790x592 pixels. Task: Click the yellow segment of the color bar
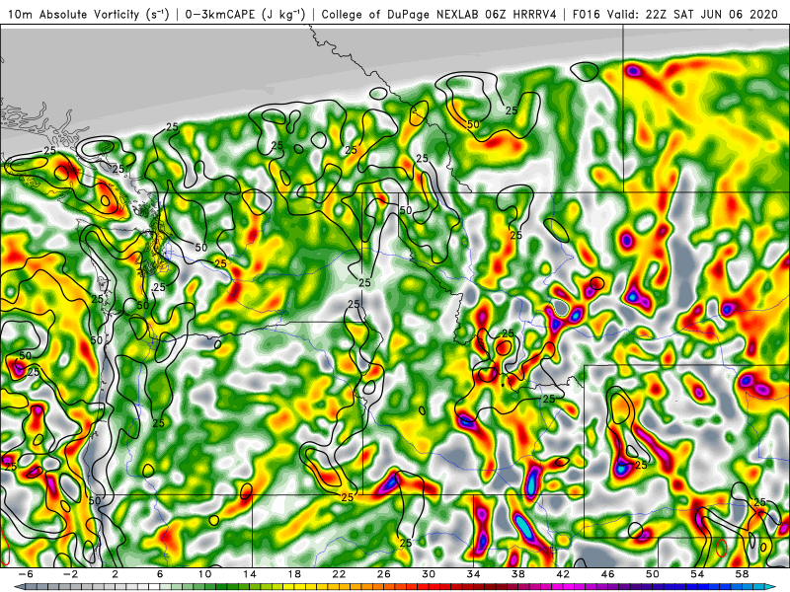click(x=302, y=587)
